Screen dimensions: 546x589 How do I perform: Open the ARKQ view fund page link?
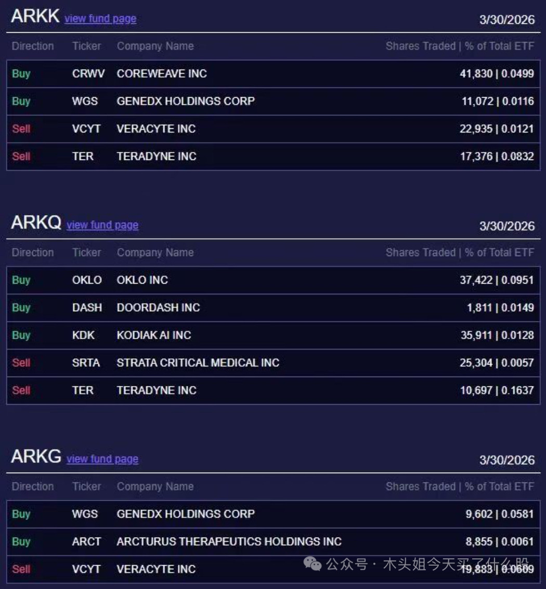[102, 225]
